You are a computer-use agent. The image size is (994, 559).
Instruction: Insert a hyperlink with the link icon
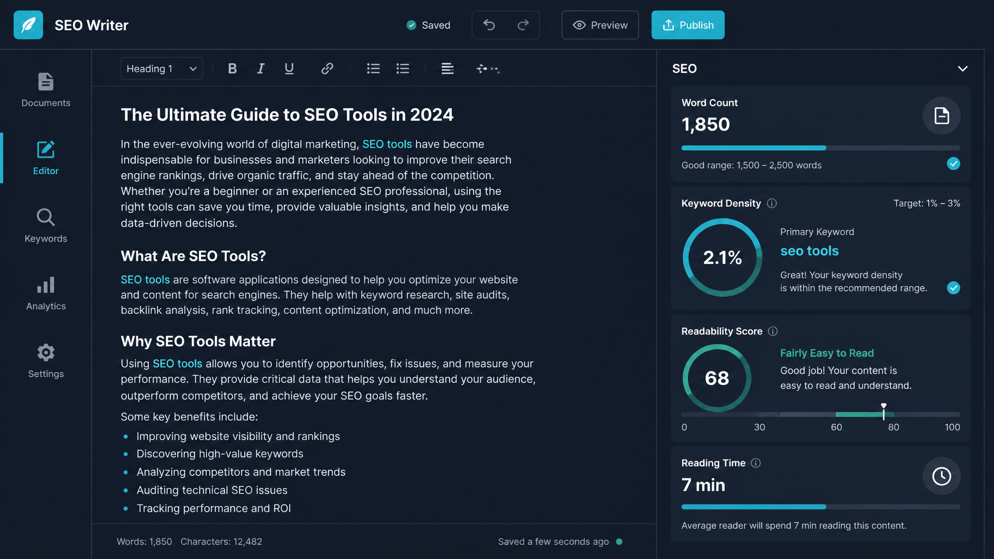[327, 68]
